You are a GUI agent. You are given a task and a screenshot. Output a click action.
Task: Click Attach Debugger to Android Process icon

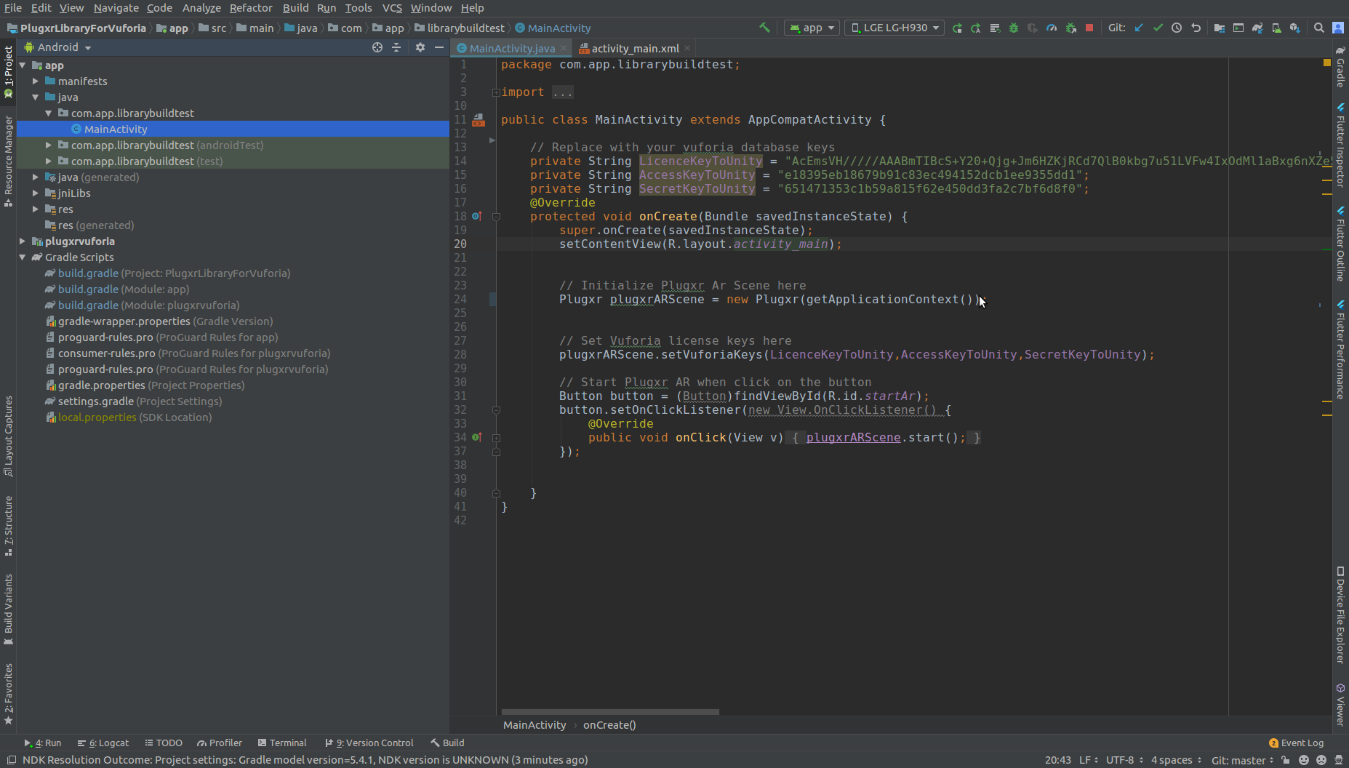(x=1070, y=28)
